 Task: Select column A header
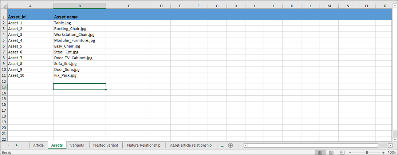(31, 6)
